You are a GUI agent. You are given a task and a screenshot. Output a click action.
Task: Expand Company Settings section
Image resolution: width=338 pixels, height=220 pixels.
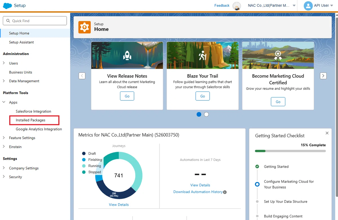4,168
